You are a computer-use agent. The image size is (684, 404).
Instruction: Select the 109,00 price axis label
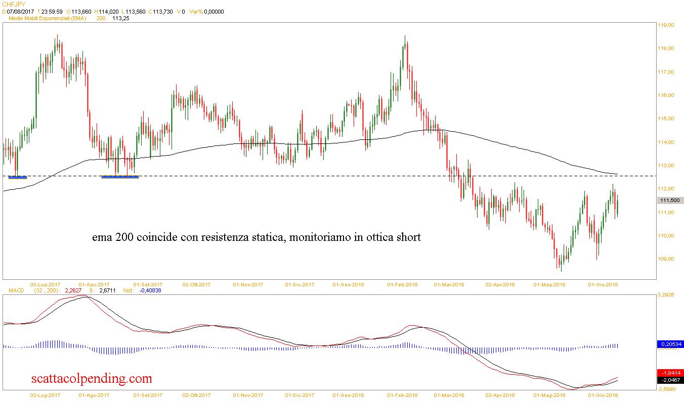coord(667,259)
